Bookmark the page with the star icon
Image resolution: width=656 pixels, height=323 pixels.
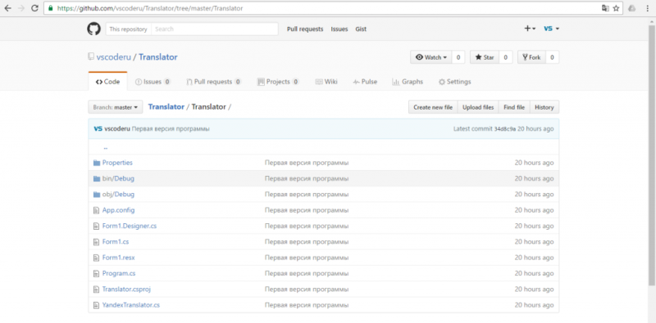click(616, 8)
